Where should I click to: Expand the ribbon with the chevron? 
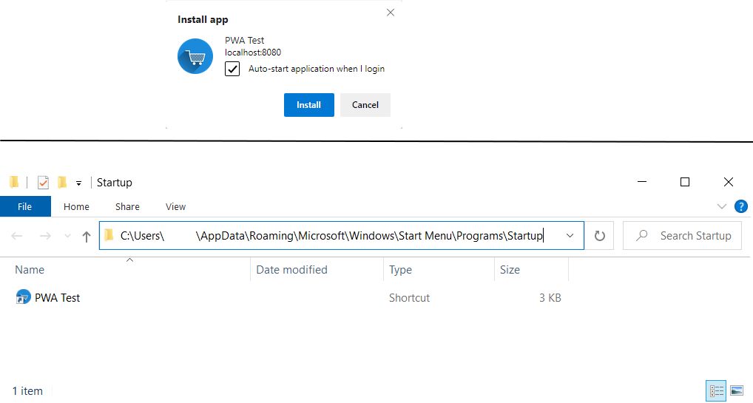click(x=721, y=206)
